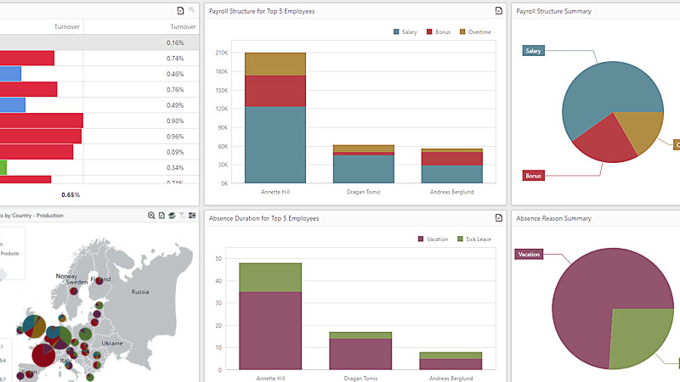This screenshot has height=382, width=680.
Task: Click Annette Hill salary bar segment in payroll chart
Action: 275,144
